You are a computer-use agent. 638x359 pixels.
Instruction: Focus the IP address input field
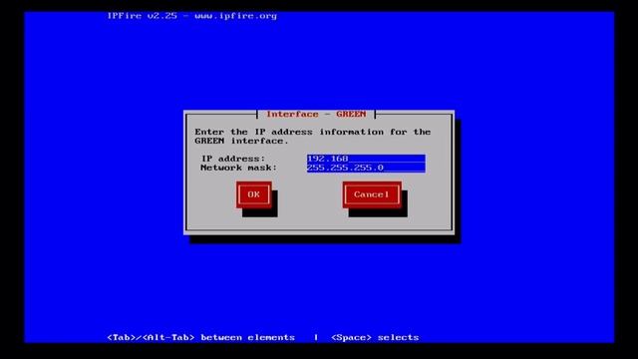point(366,159)
